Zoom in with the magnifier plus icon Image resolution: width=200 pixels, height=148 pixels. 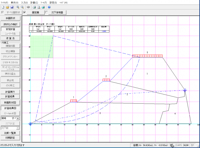(x=18, y=7)
